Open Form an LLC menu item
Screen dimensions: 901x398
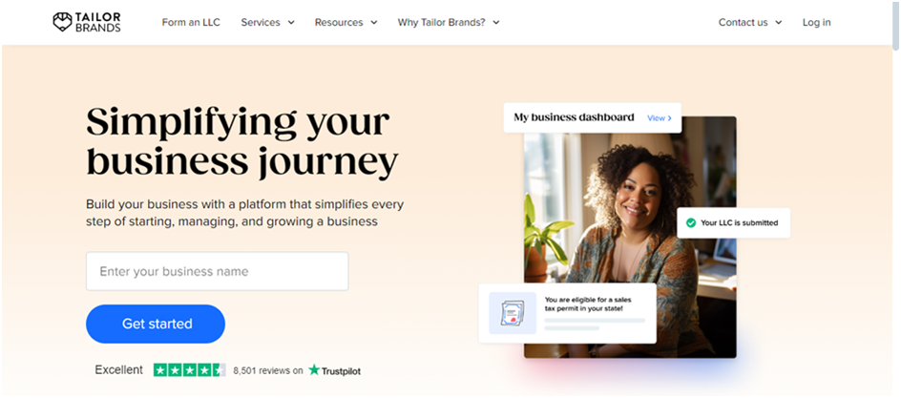tap(191, 22)
